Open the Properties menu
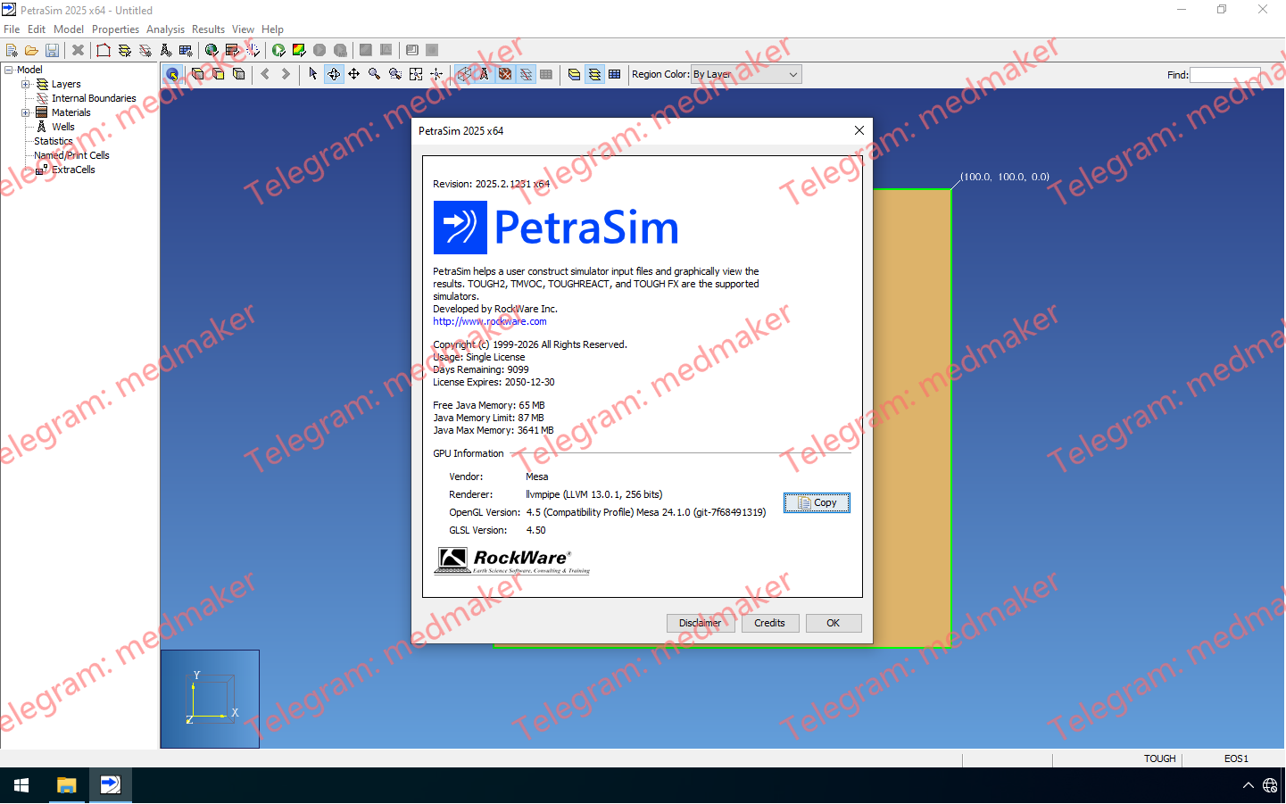 pos(115,29)
